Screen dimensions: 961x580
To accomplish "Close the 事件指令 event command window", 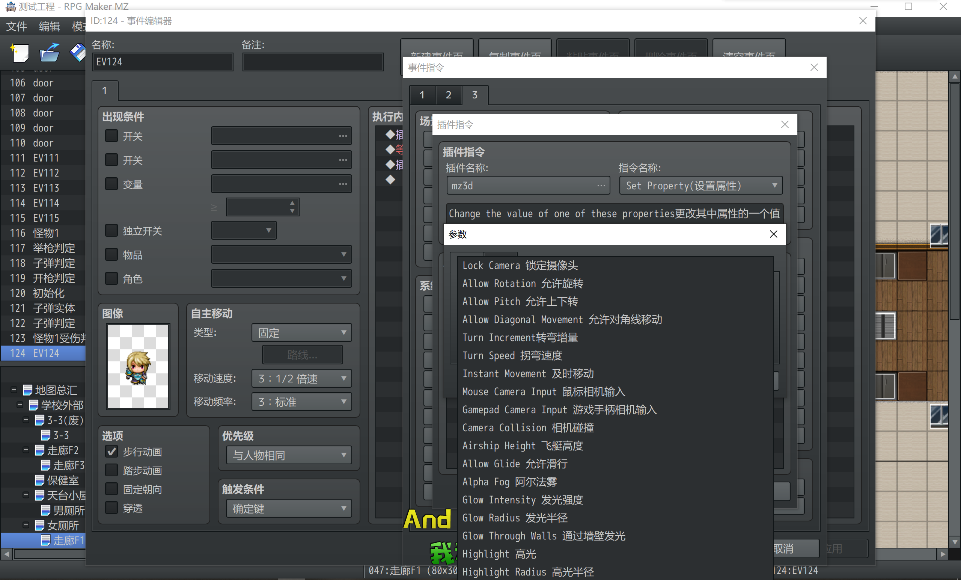I will [x=814, y=68].
